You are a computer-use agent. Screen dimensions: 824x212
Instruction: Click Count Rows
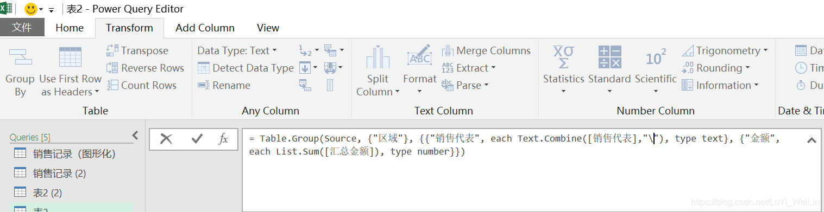click(x=141, y=85)
